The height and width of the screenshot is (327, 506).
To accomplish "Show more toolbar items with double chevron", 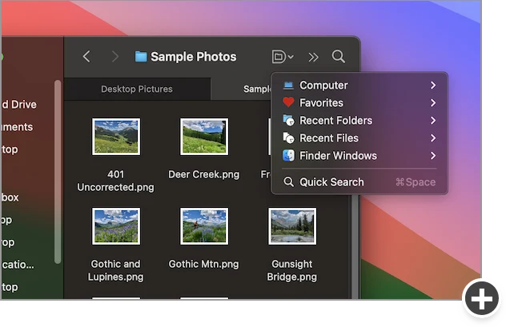I will [x=313, y=57].
